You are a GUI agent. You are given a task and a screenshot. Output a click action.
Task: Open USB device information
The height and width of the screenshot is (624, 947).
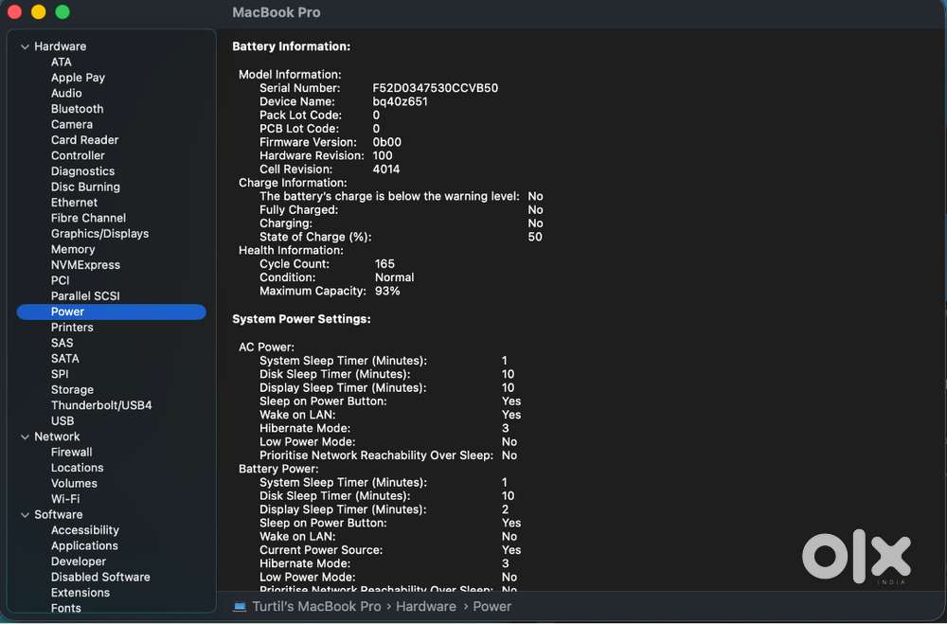[63, 421]
